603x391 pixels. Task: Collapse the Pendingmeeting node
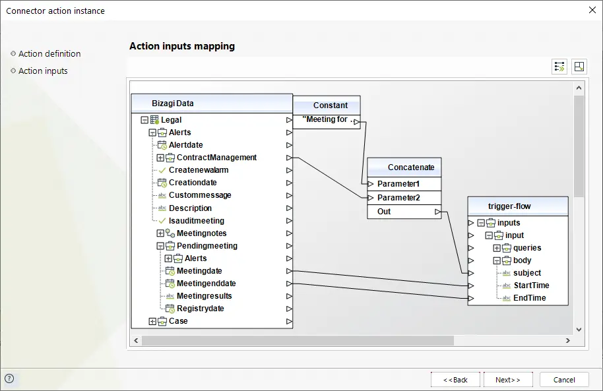tap(160, 246)
